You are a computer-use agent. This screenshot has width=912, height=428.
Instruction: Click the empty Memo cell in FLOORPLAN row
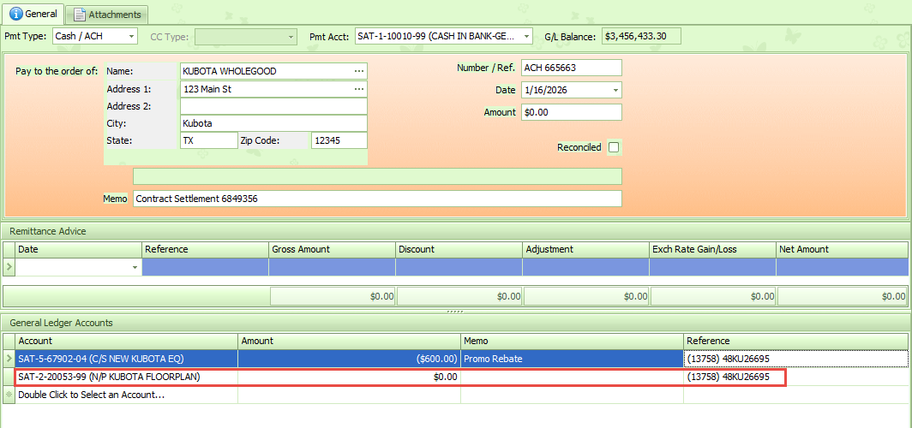(x=573, y=377)
